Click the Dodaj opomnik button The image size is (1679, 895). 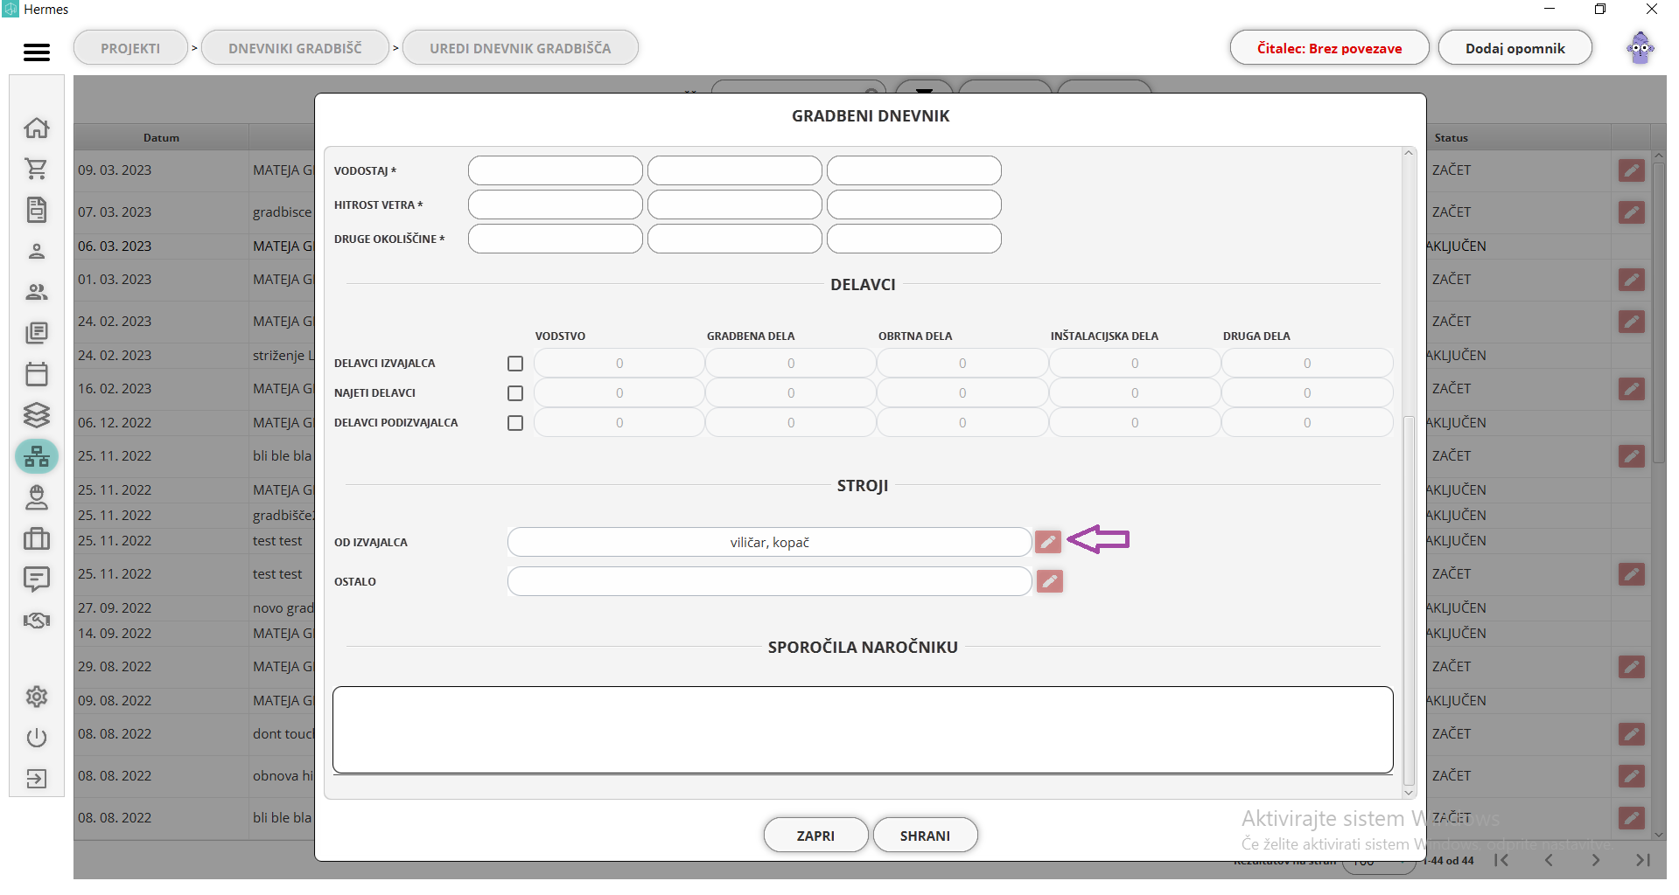(x=1515, y=48)
